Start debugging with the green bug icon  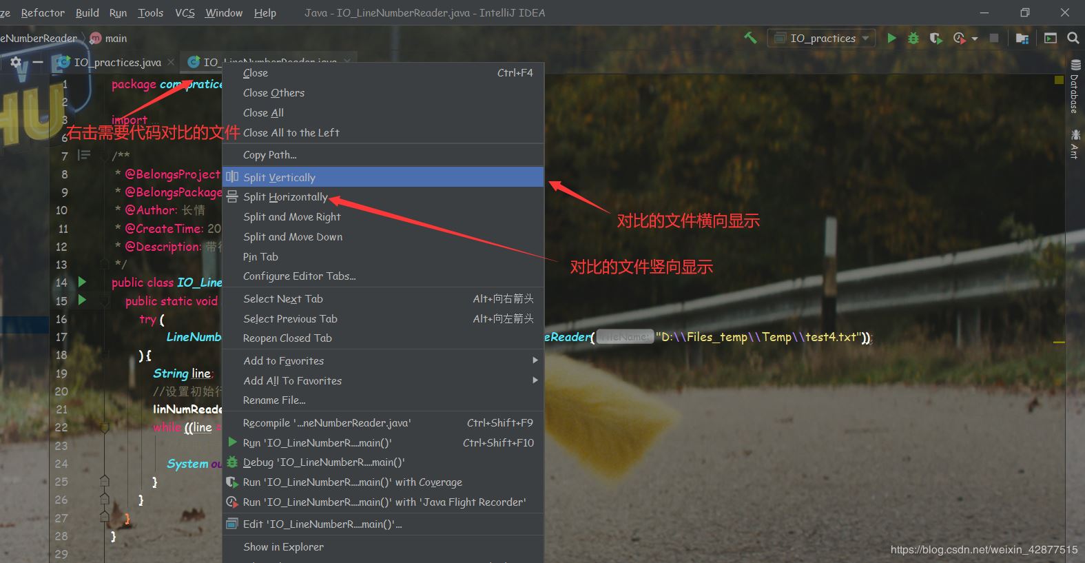coord(913,38)
